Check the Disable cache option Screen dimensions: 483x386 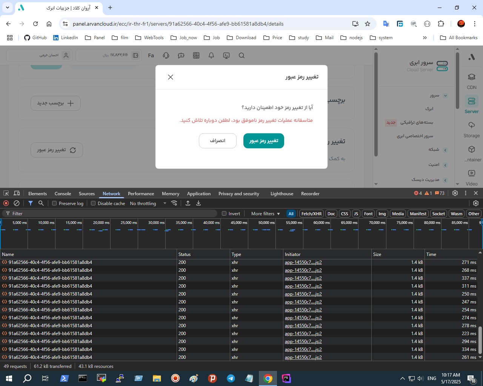point(93,203)
